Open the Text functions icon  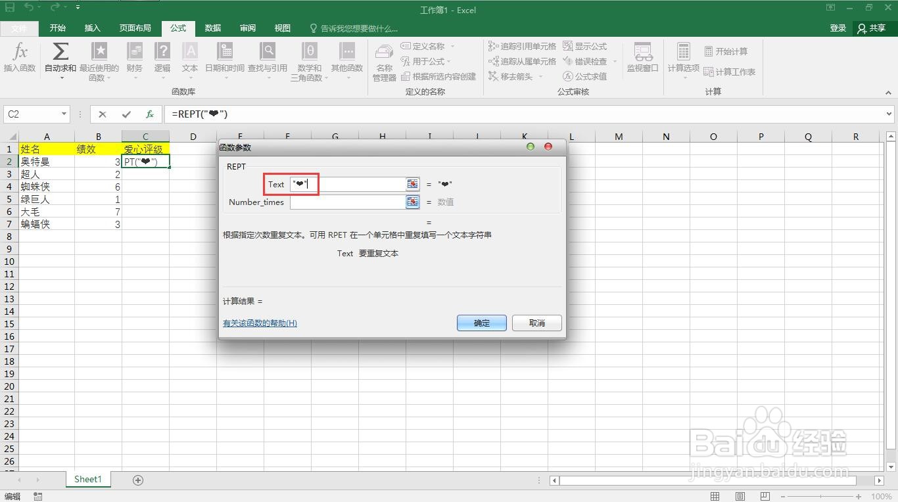coord(190,51)
